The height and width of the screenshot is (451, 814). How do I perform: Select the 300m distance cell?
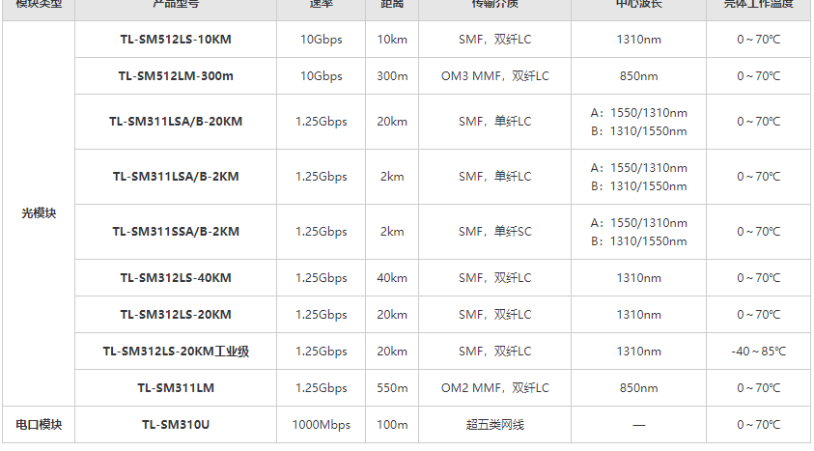click(x=392, y=75)
